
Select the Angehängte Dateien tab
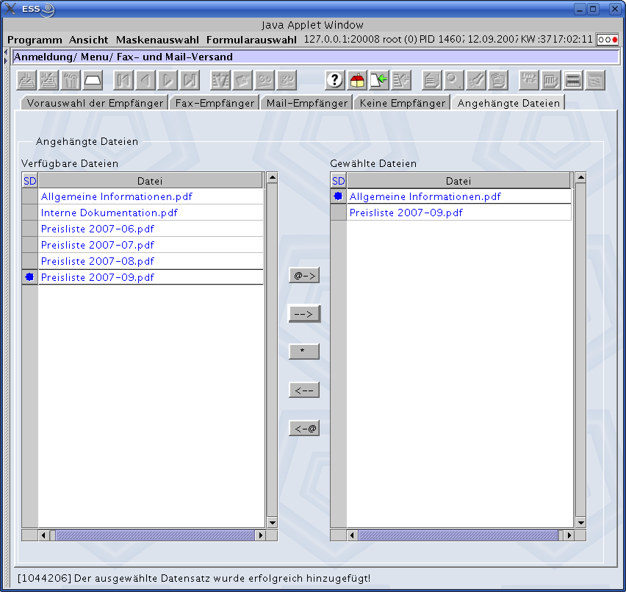coord(508,103)
